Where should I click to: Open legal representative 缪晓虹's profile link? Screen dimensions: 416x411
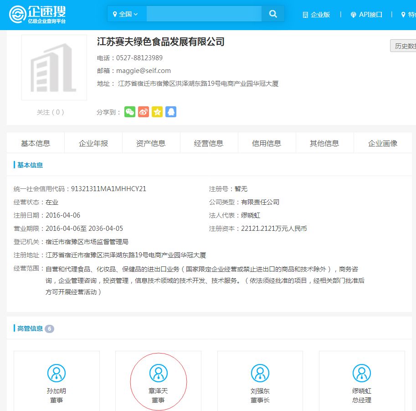[250, 215]
